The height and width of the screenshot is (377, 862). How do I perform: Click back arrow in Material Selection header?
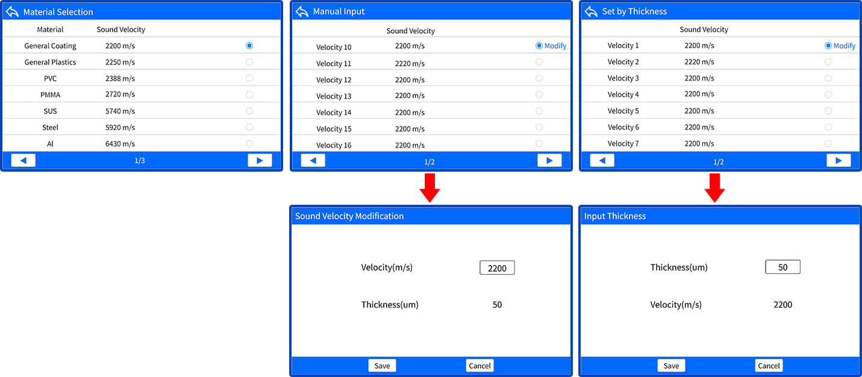(x=12, y=12)
